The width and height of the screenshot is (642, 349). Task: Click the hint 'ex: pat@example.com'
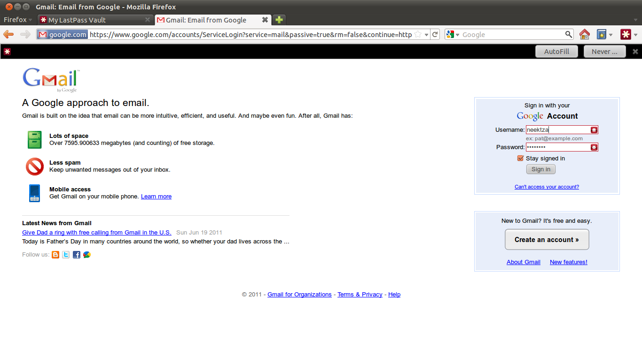click(x=554, y=138)
